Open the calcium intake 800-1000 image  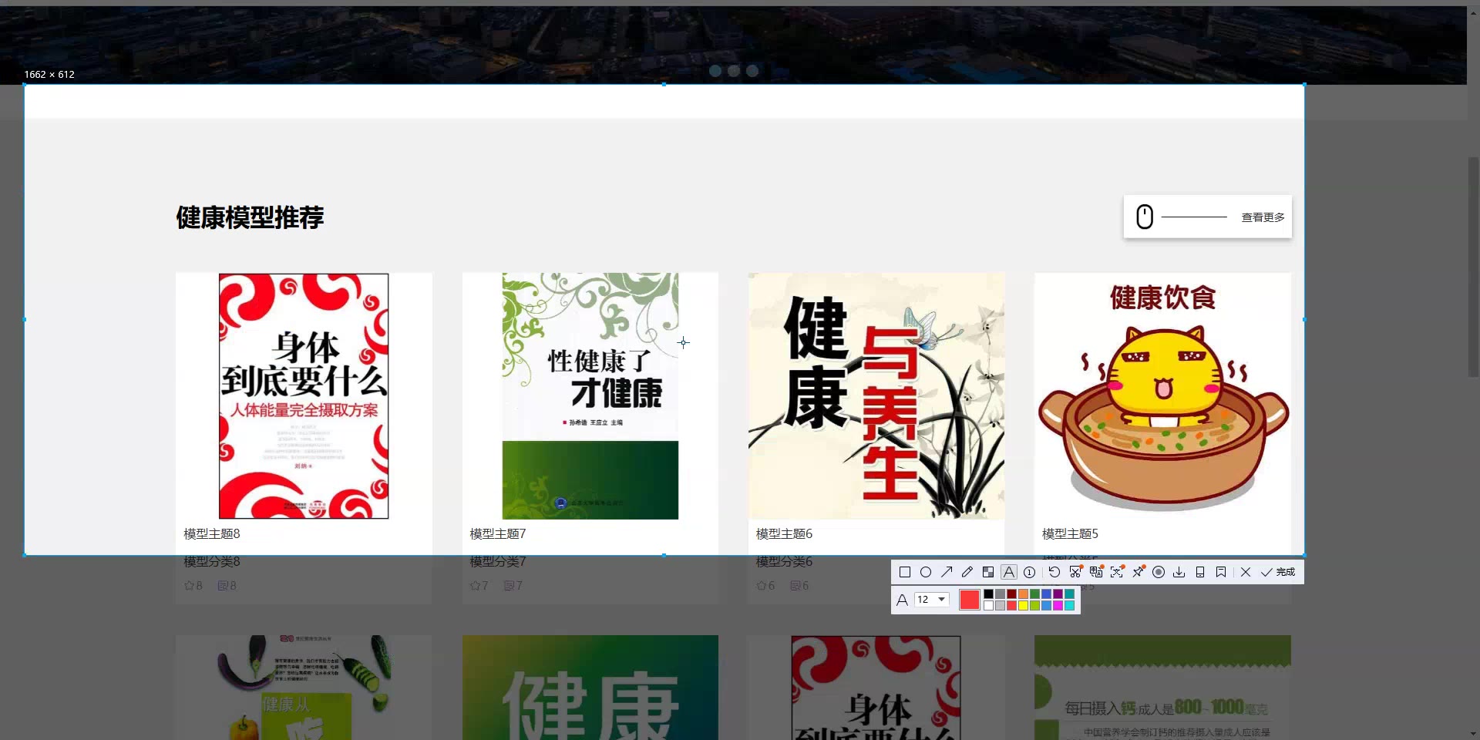coord(1162,688)
